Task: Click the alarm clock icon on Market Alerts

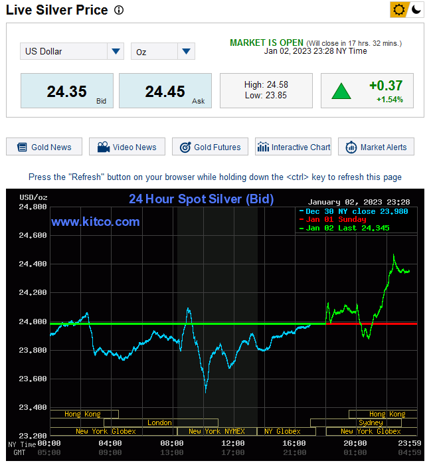Action: [x=351, y=147]
